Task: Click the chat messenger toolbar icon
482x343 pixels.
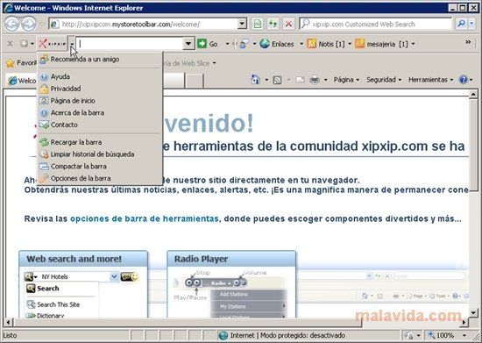Action: pyautogui.click(x=245, y=44)
